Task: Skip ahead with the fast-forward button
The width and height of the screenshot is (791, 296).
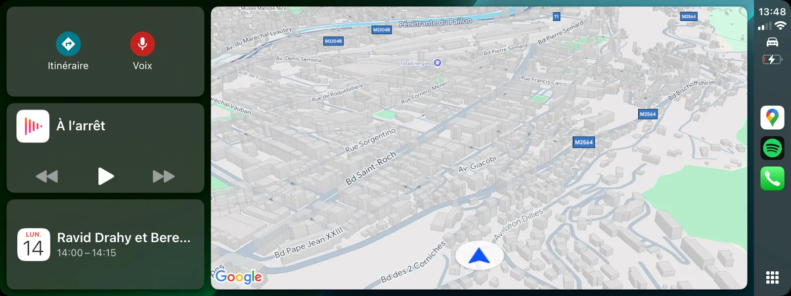Action: [x=163, y=176]
